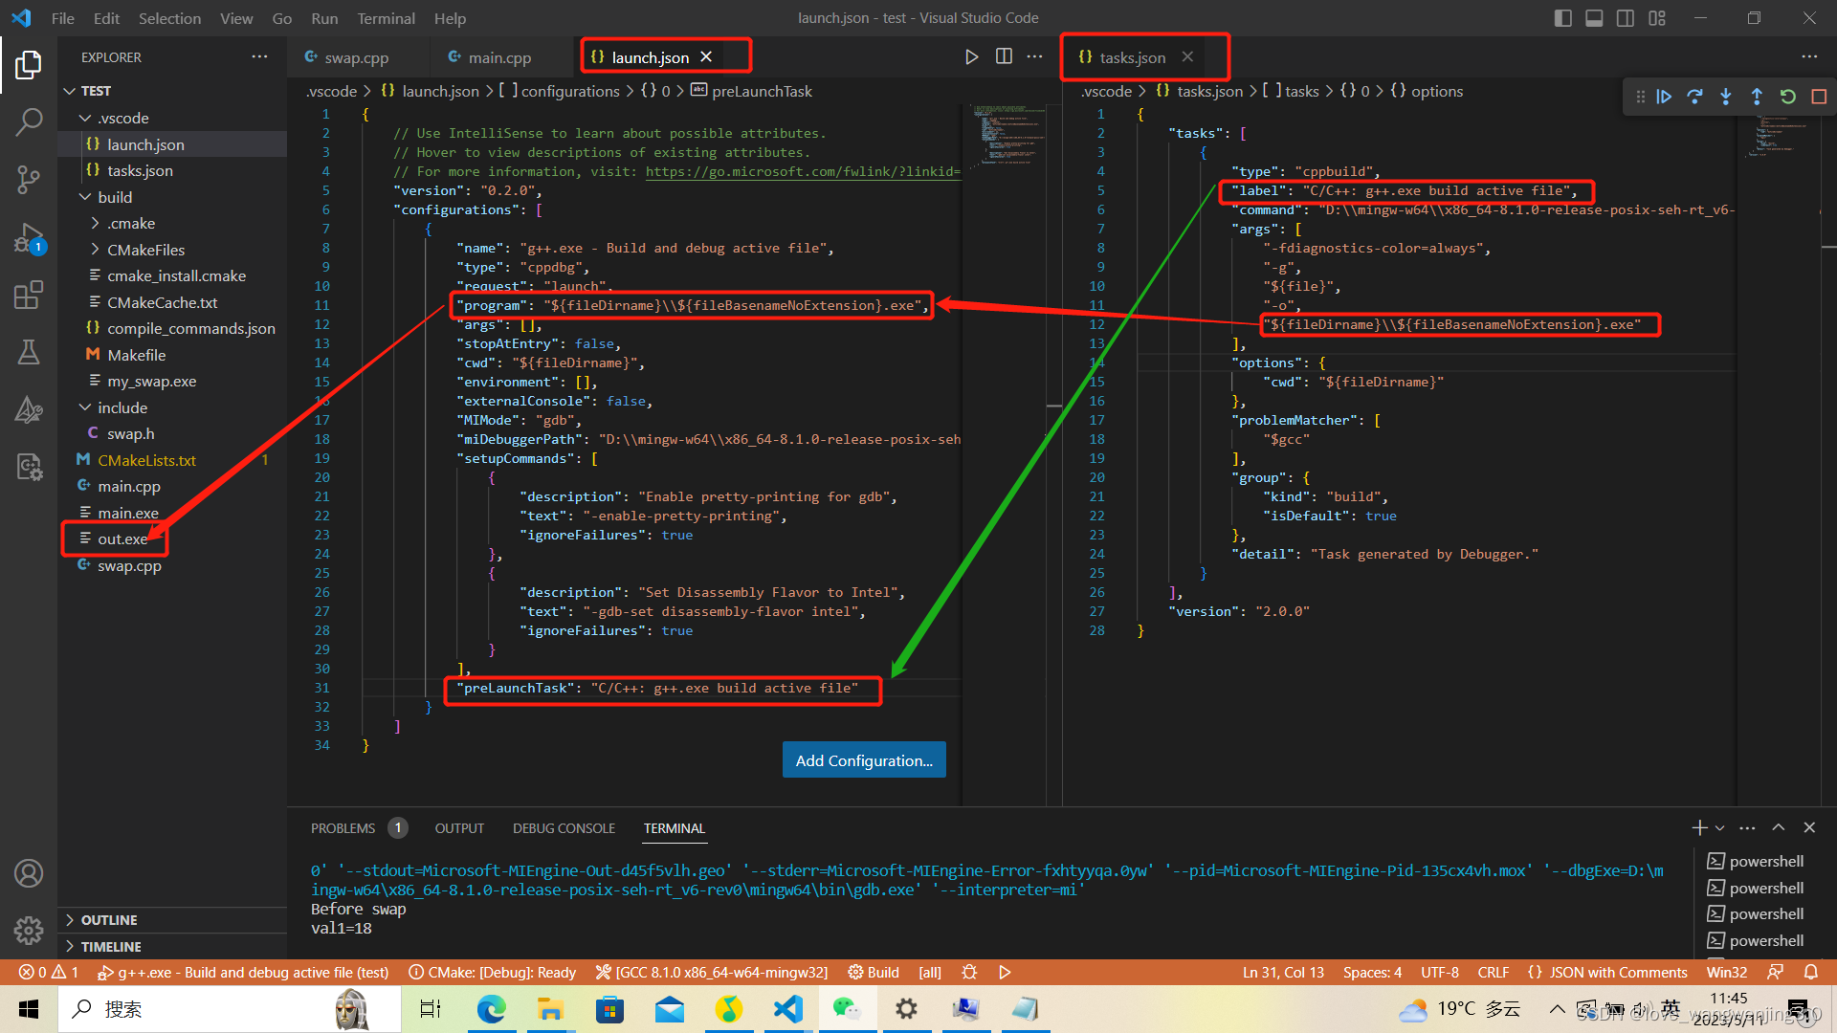Expand the include folder tree item

80,407
